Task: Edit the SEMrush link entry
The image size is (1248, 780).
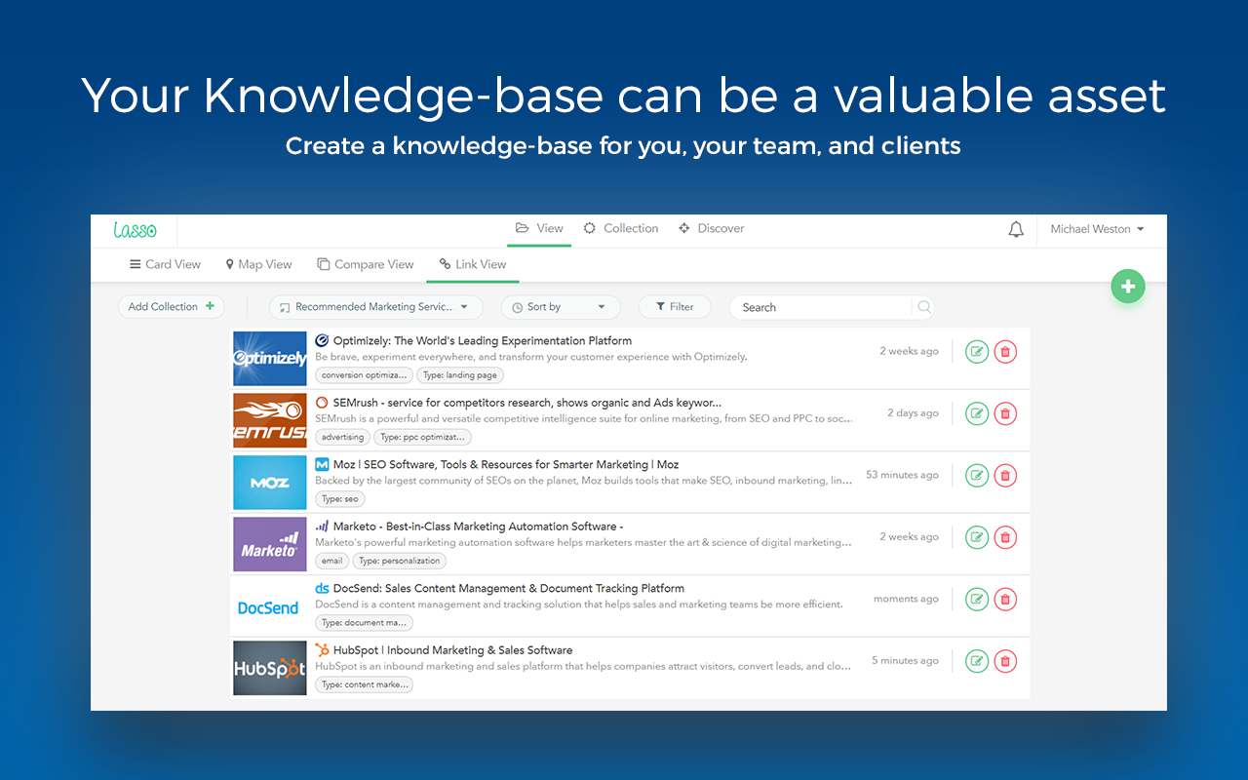Action: [977, 413]
